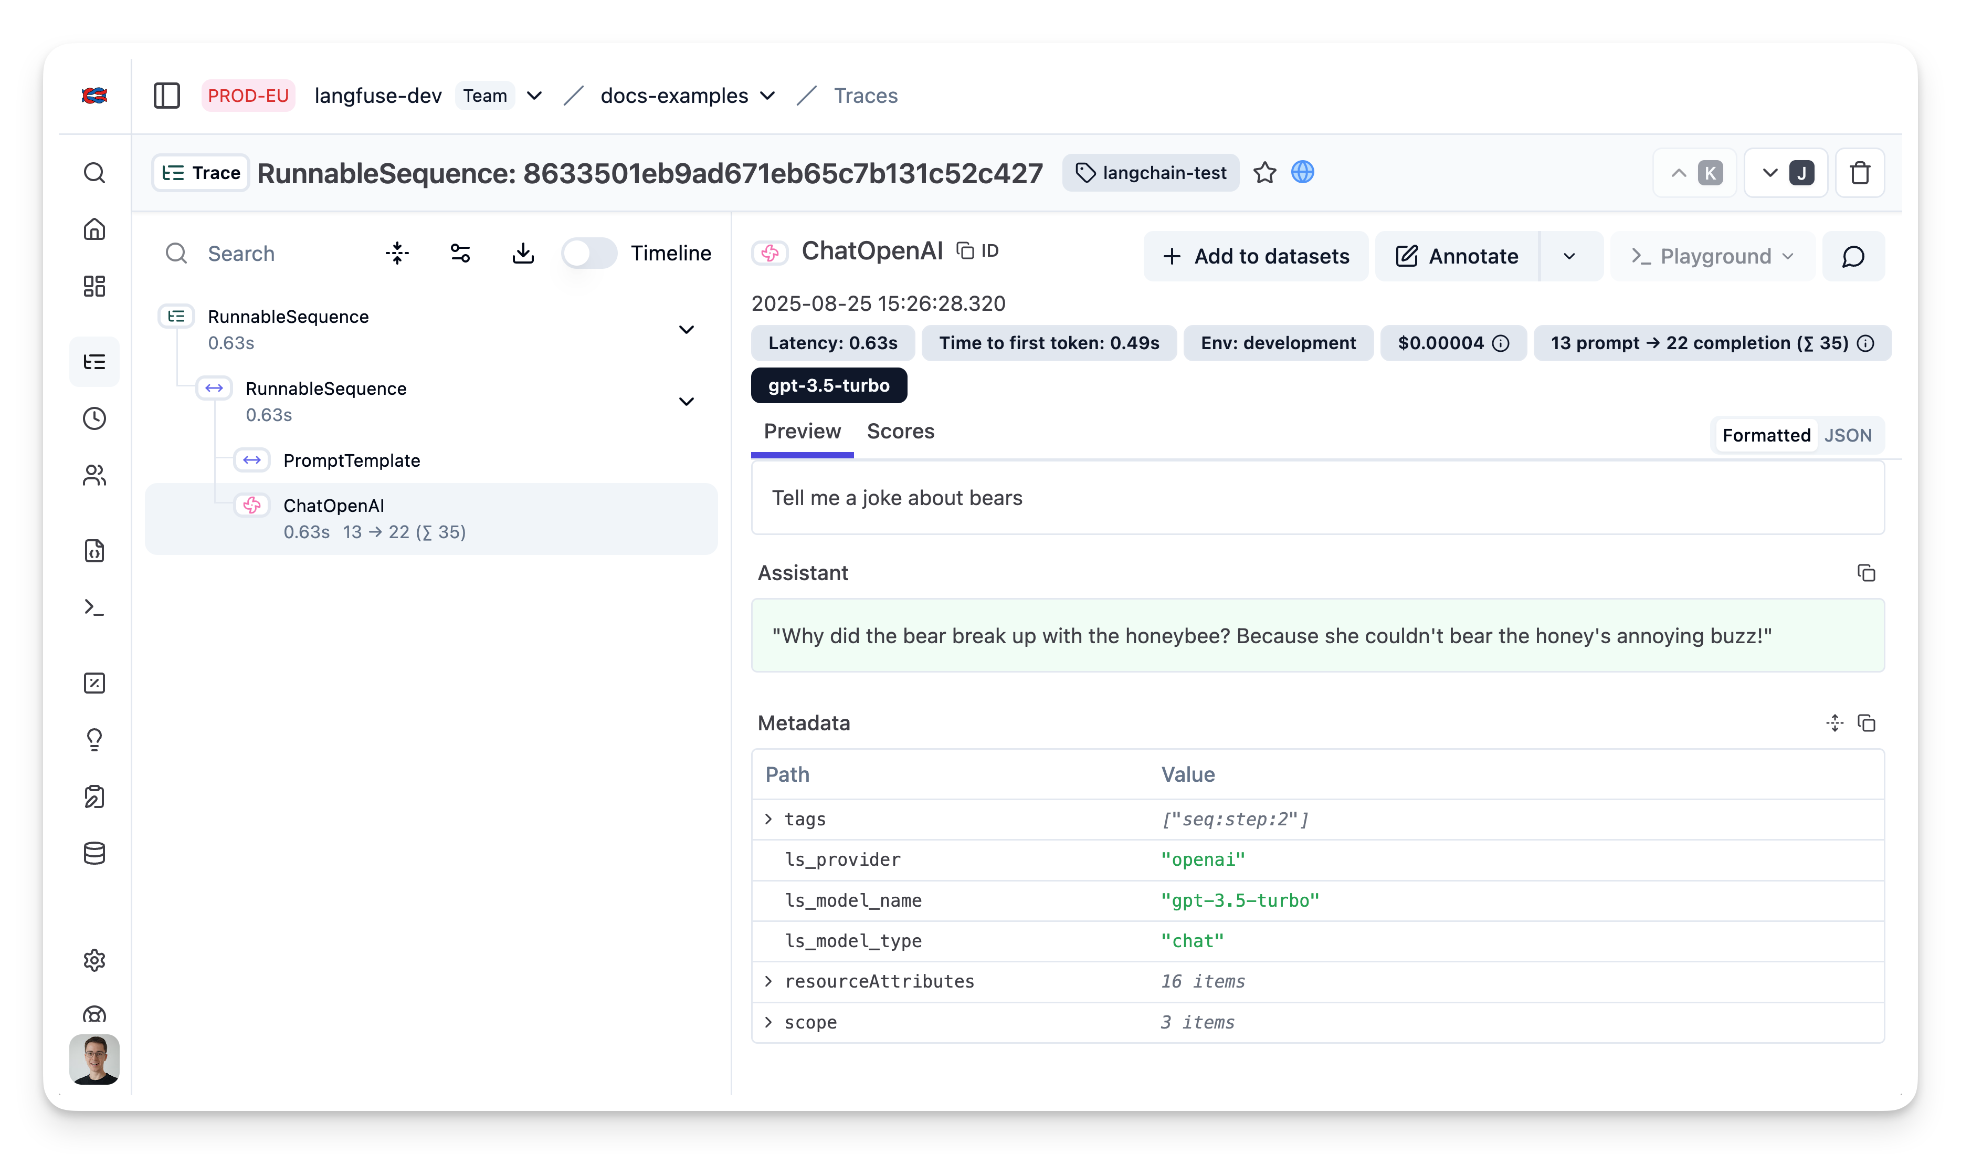Viewport: 1961px width, 1154px height.
Task: Open comments bubble icon
Action: (x=1853, y=256)
